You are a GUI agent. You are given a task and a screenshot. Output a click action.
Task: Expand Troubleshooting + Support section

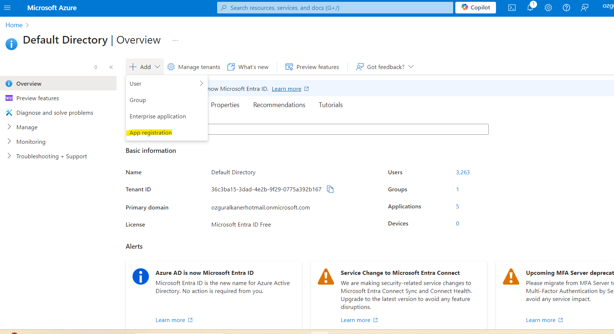(52, 156)
